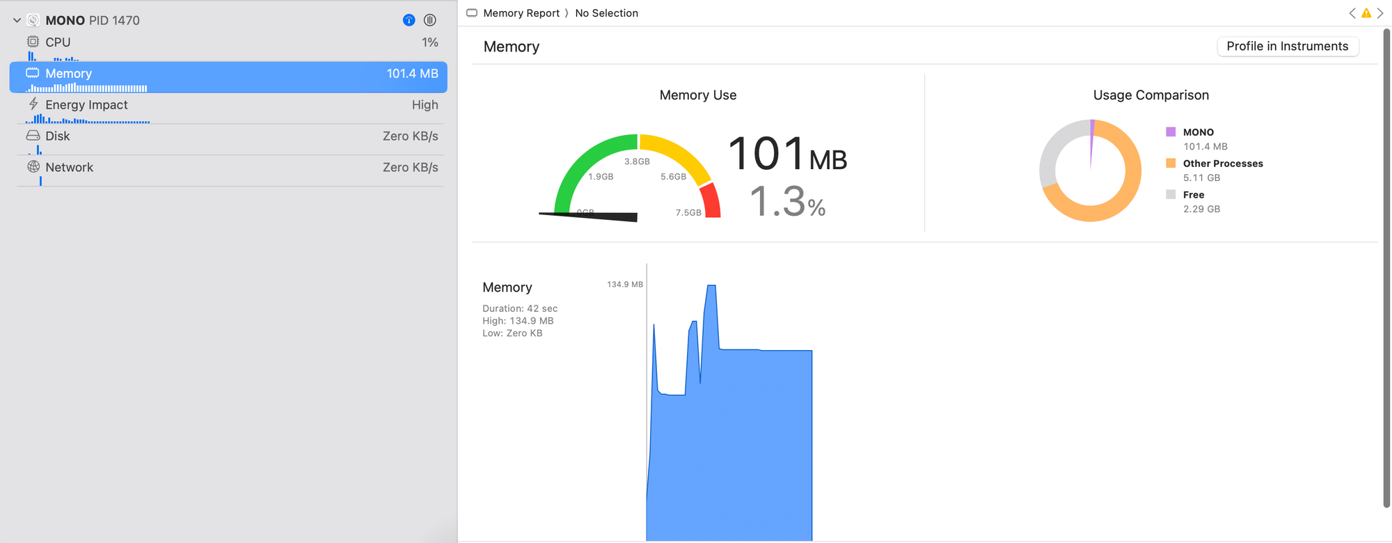This screenshot has height=543, width=1392.
Task: Click the striped circle icon beside MONO
Action: click(x=430, y=20)
